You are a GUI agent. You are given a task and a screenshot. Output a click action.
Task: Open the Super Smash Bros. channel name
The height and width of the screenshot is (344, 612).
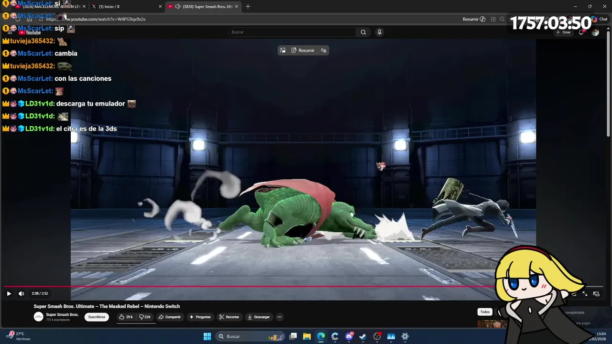(62, 315)
